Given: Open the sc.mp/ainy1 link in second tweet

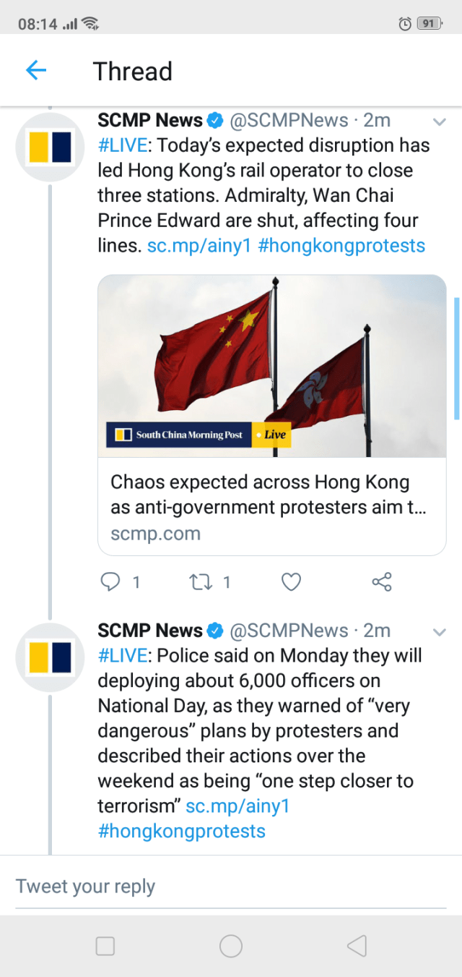Looking at the screenshot, I should (237, 806).
